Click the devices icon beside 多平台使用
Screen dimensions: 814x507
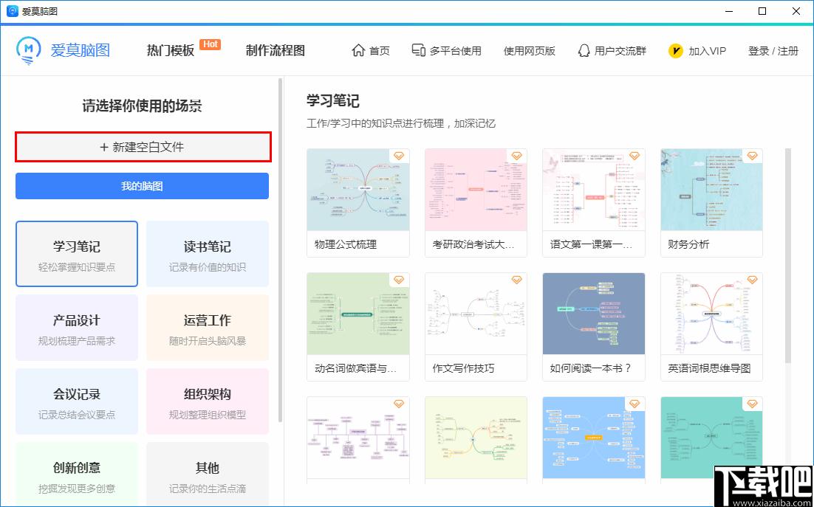tap(418, 50)
